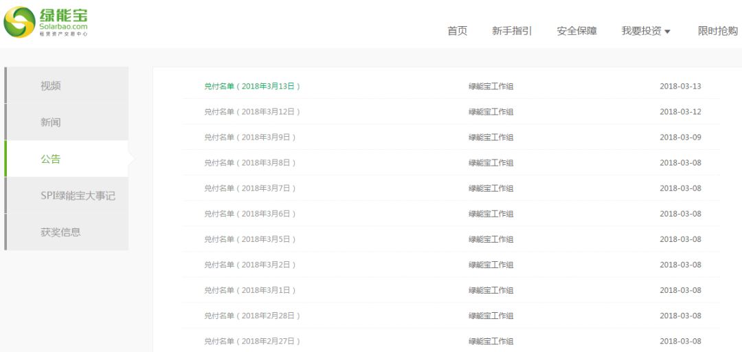Click the 绿能宝 Solarbao logo
This screenshot has height=352, width=742.
[x=45, y=22]
